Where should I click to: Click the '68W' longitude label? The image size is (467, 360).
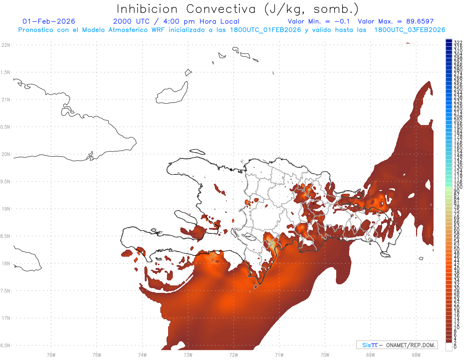click(416, 355)
